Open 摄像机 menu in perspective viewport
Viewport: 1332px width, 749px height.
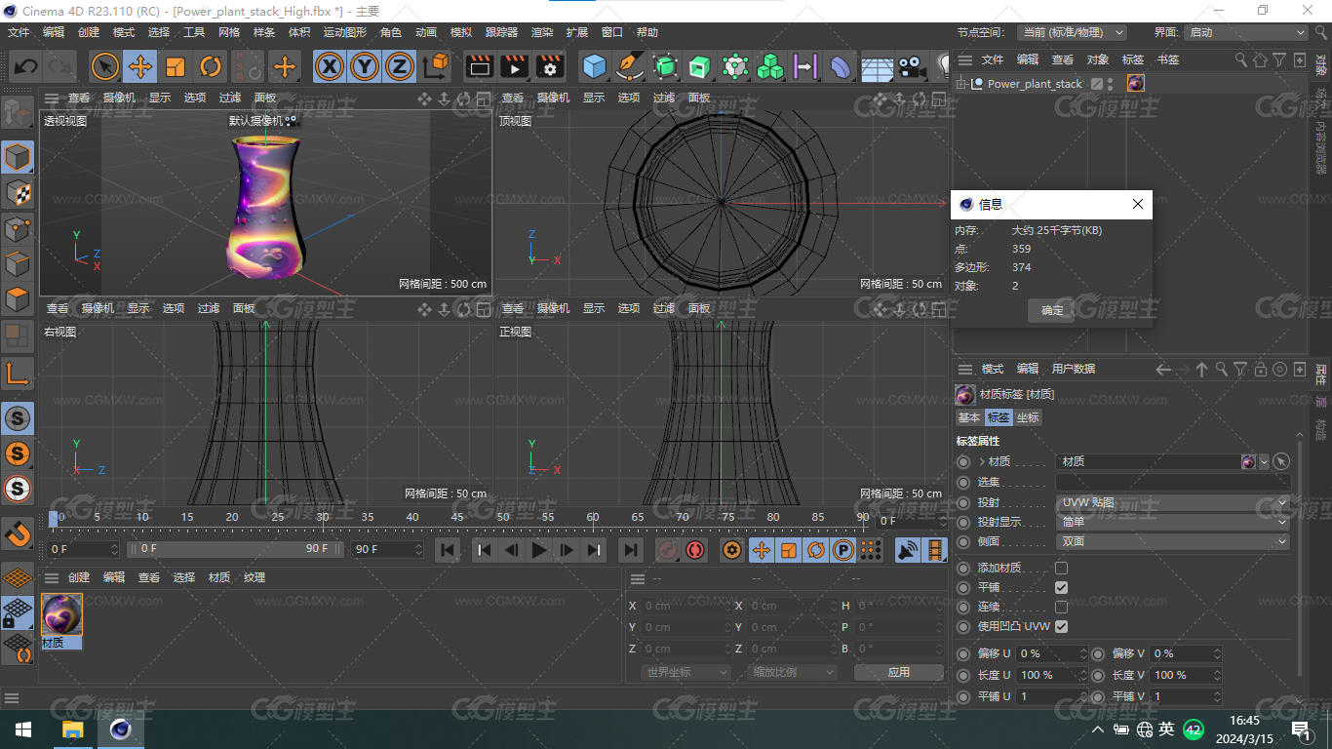120,98
